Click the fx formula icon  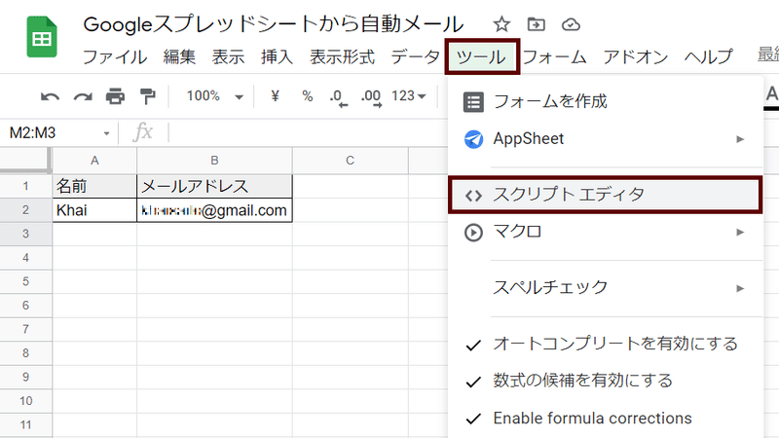[143, 132]
